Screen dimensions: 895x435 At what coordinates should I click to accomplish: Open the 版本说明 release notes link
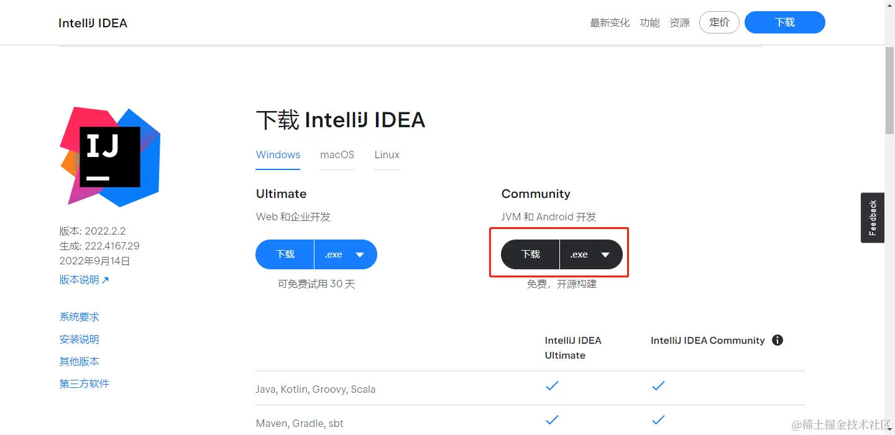pos(84,280)
